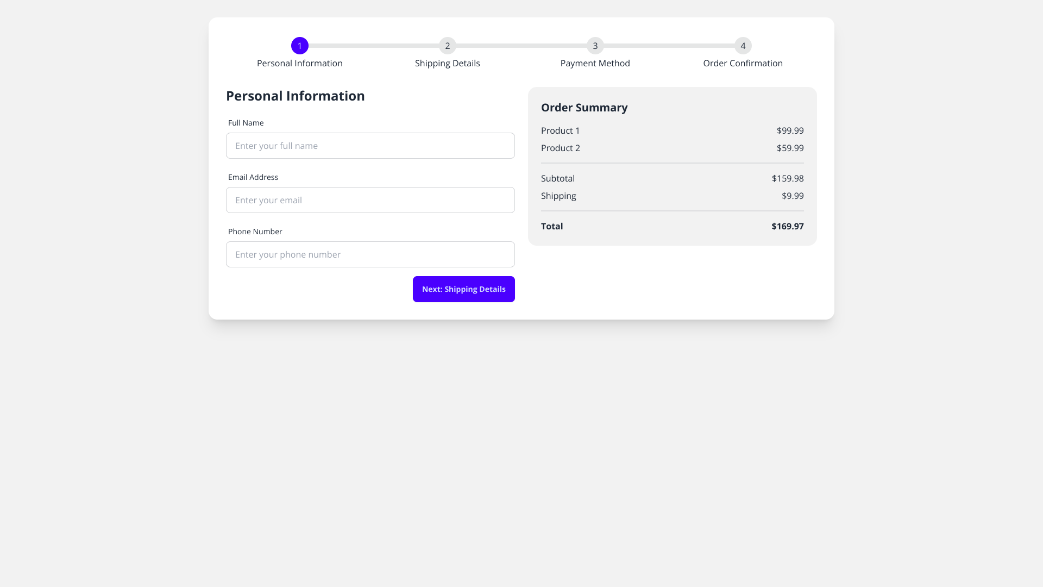Click the $169.97 total amount
Screen dimensions: 1043x587
pos(788,226)
